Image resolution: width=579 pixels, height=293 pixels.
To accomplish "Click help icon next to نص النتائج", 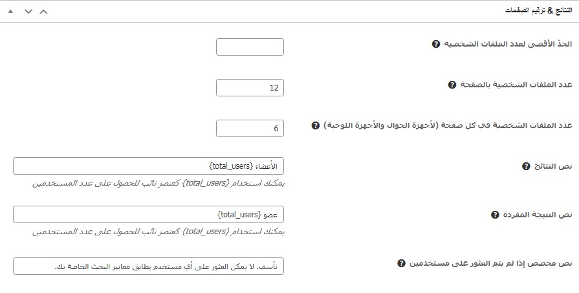I will 525,166.
